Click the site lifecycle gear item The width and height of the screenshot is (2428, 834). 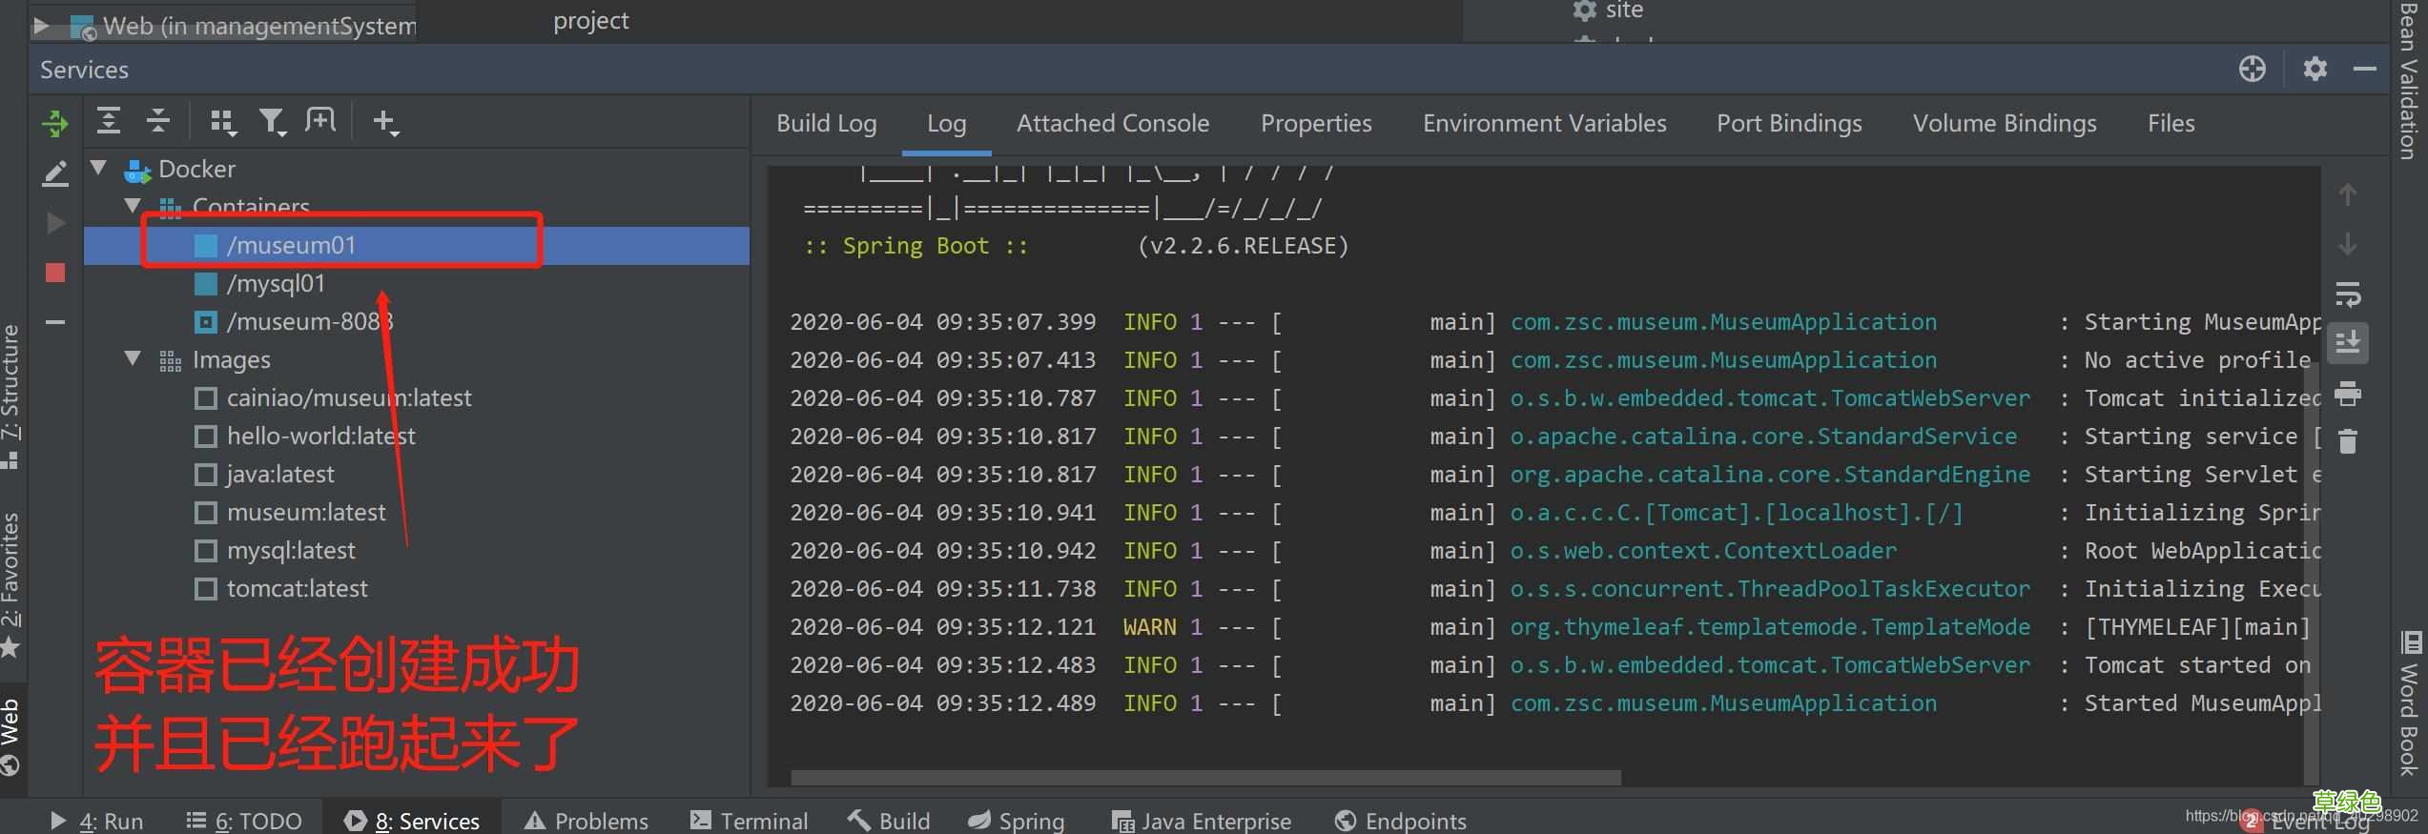1609,10
